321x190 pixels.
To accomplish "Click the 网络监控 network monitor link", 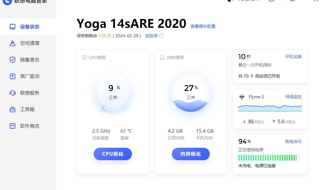I will click(293, 97).
